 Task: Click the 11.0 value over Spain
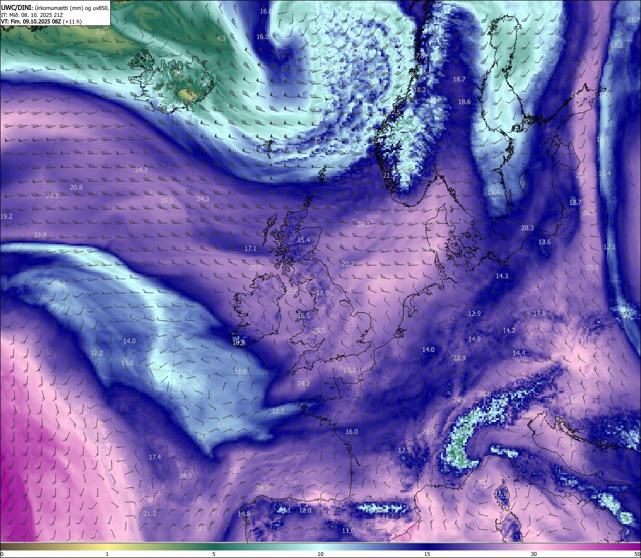[x=348, y=531]
